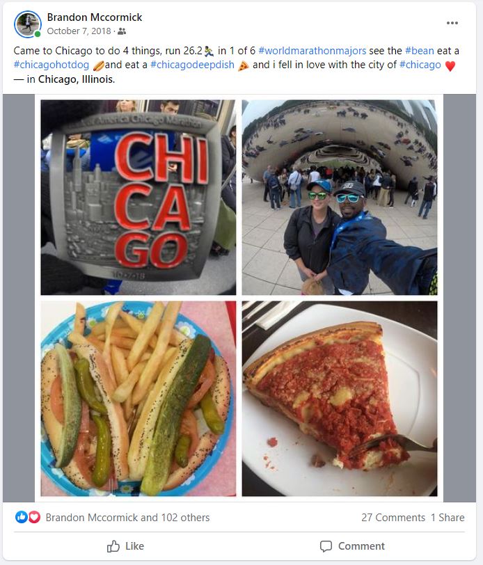Open the #chicagodeepdish hashtag link
The image size is (483, 565).
[192, 65]
